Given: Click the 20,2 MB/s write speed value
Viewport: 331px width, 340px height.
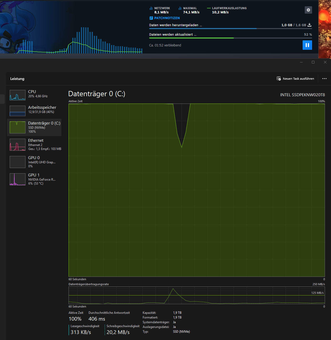Looking at the screenshot, I should coord(118,332).
